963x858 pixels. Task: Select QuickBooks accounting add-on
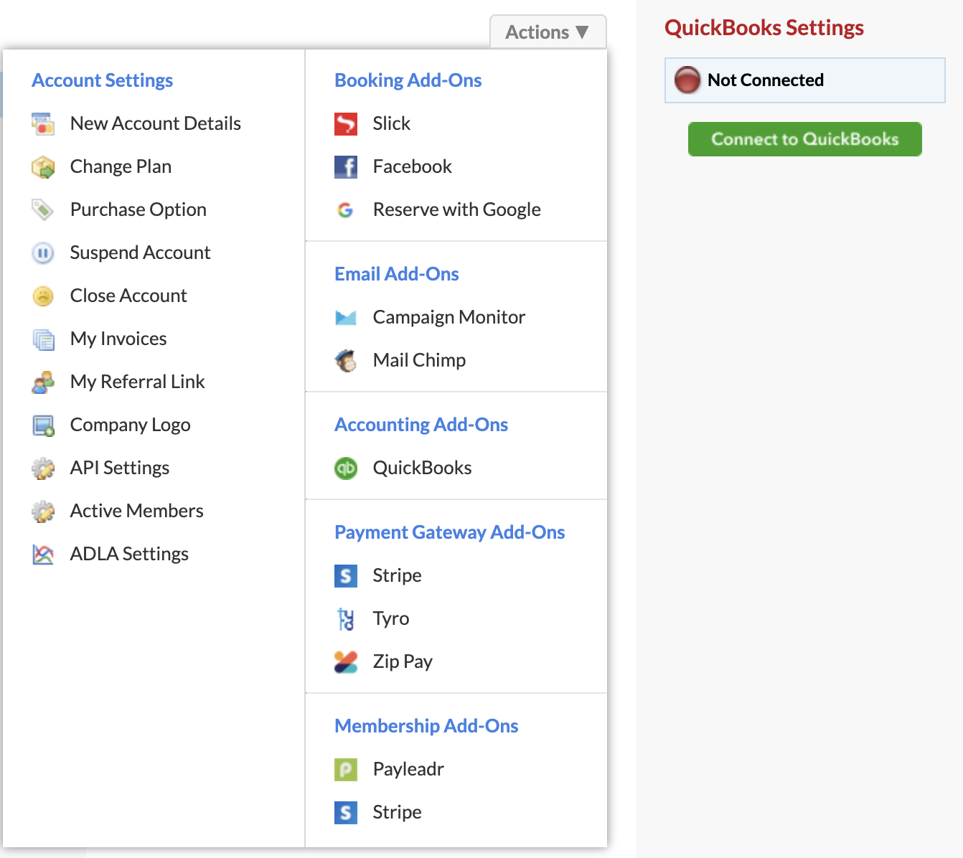coord(423,468)
